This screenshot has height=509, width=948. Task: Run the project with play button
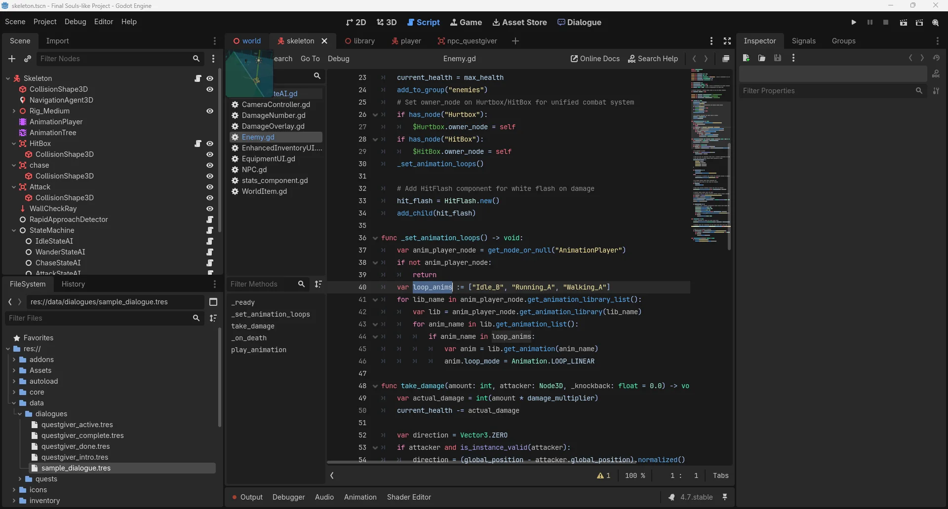(x=854, y=23)
